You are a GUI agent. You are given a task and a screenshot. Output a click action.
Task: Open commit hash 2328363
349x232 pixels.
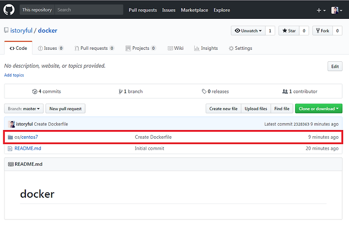(301, 124)
